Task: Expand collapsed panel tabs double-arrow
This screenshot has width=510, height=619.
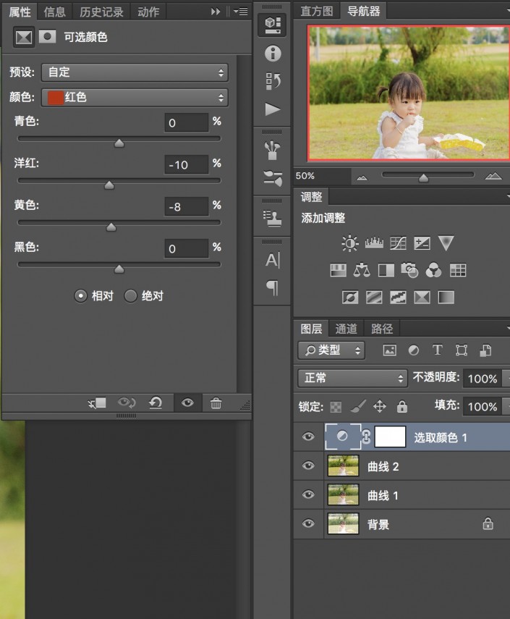Action: [216, 12]
